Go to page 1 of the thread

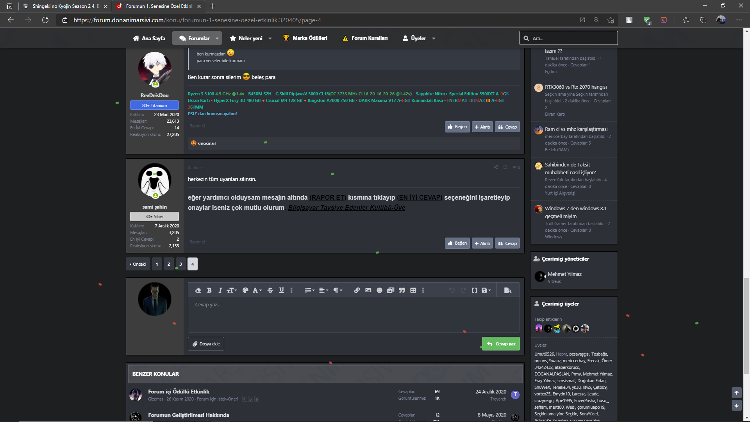click(157, 264)
